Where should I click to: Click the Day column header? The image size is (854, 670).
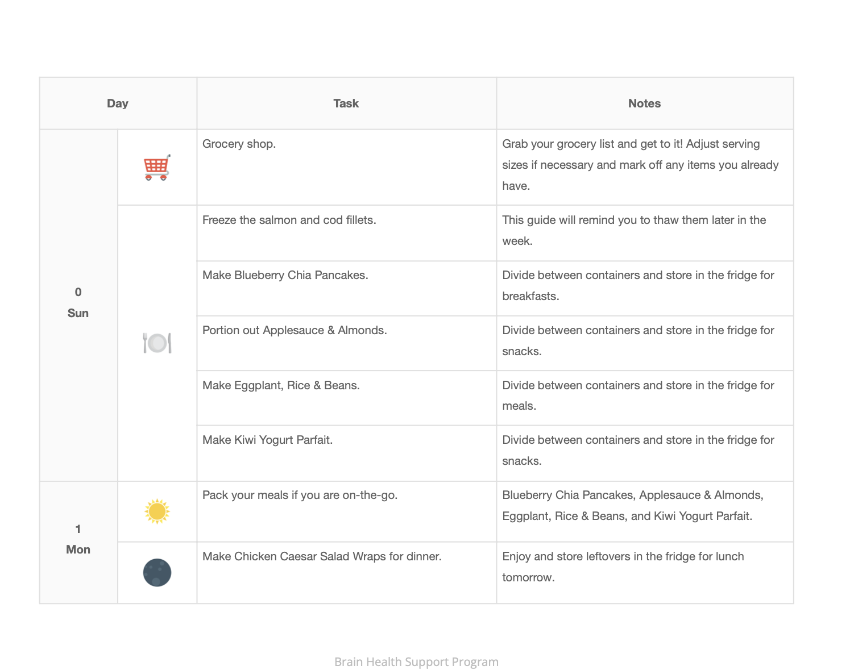(118, 103)
